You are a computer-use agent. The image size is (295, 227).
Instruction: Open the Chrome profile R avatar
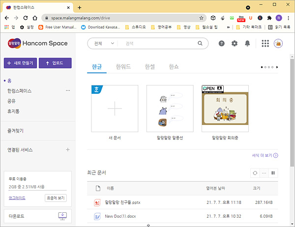[279, 18]
